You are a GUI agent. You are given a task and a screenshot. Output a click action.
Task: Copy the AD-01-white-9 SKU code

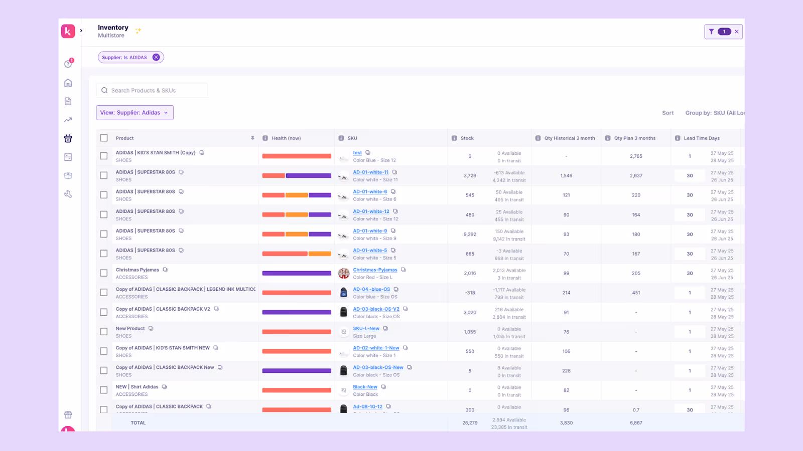[393, 231]
